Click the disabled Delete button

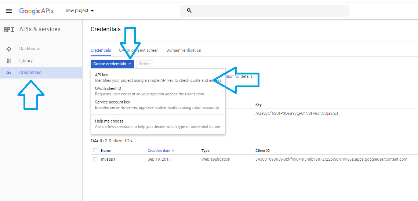click(x=145, y=64)
